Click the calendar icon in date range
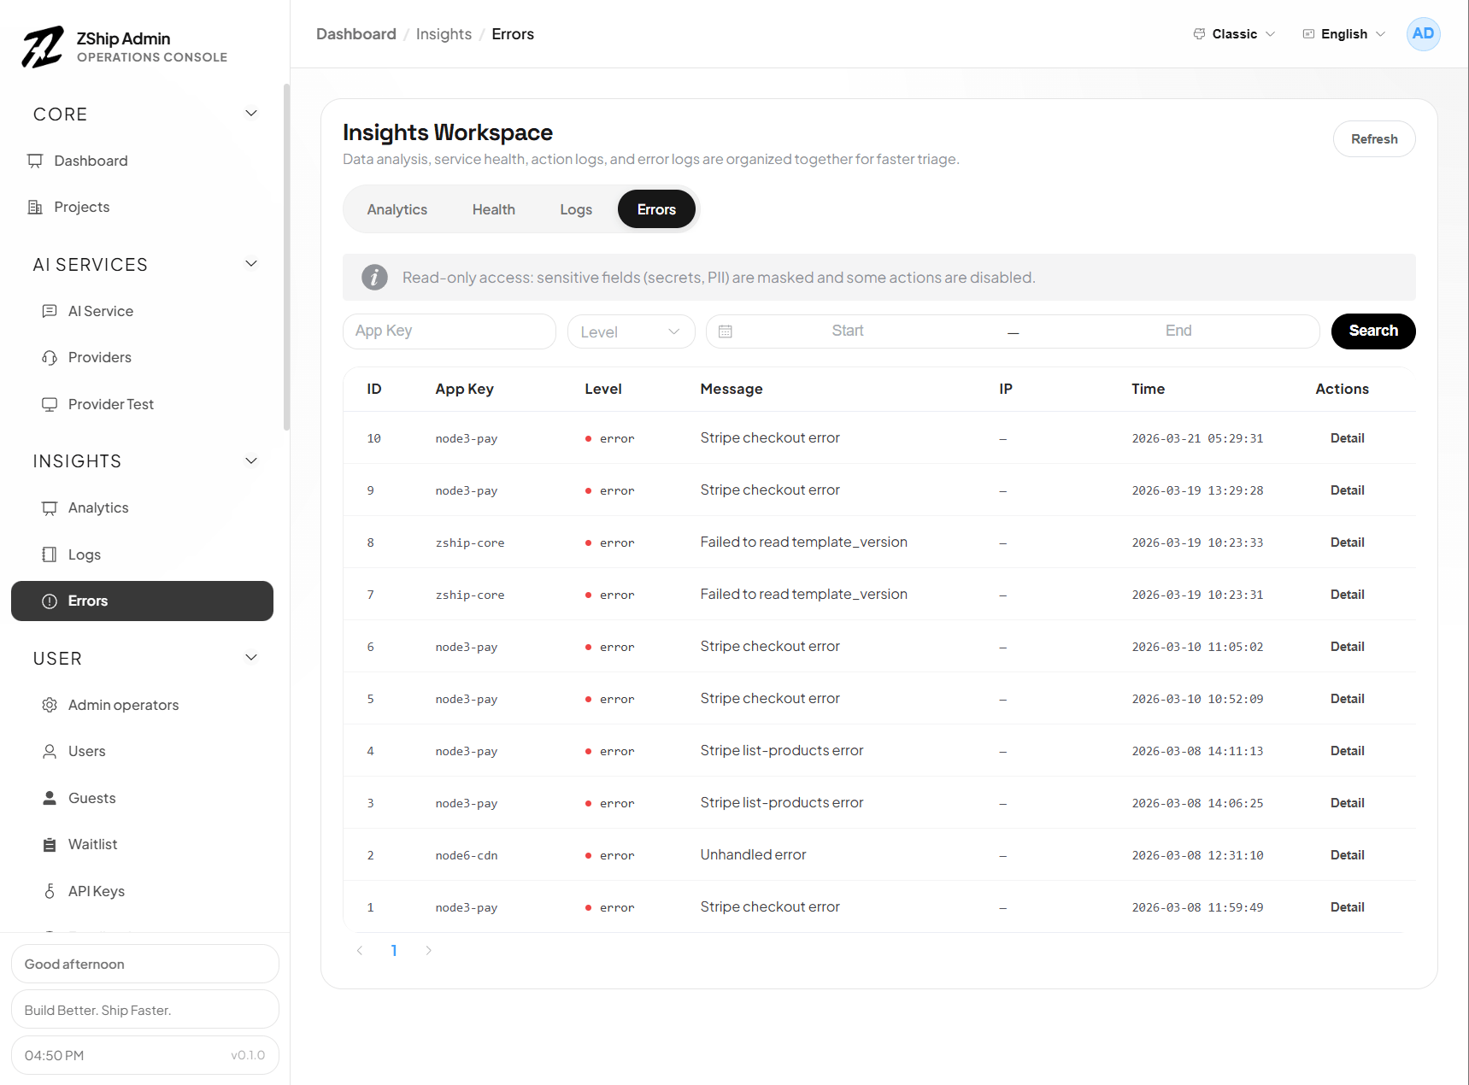The width and height of the screenshot is (1469, 1085). coord(726,331)
